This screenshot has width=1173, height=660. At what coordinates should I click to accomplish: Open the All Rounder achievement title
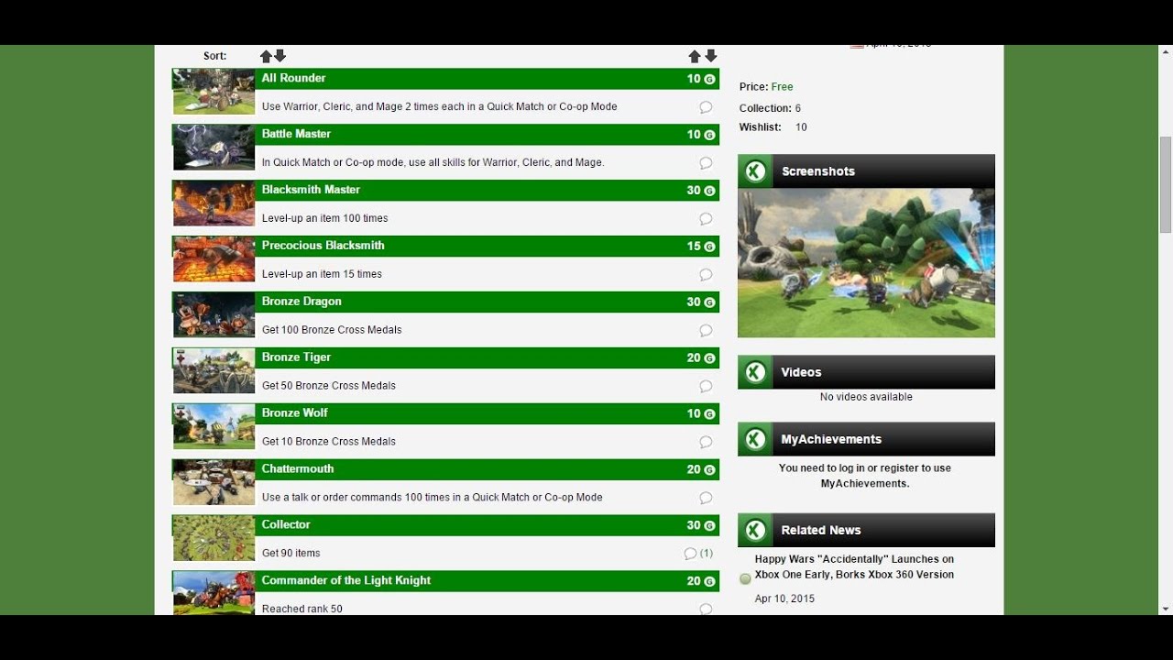(293, 79)
